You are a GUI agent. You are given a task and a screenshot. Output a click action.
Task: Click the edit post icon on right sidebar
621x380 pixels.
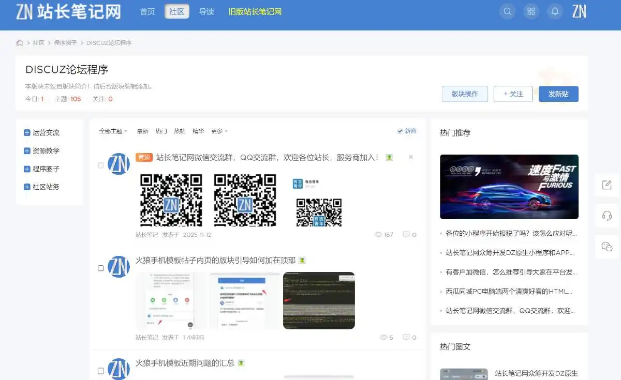607,185
